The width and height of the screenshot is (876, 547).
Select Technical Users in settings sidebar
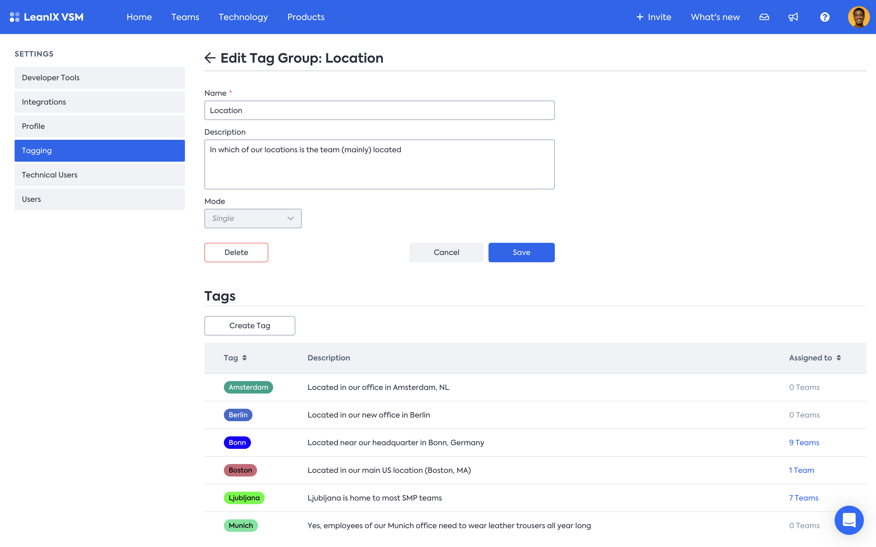click(x=99, y=175)
